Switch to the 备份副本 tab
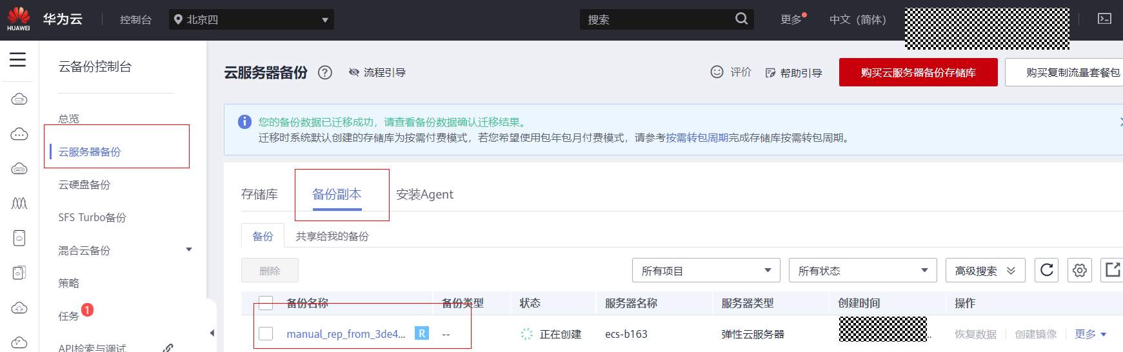The width and height of the screenshot is (1123, 352). 337,194
